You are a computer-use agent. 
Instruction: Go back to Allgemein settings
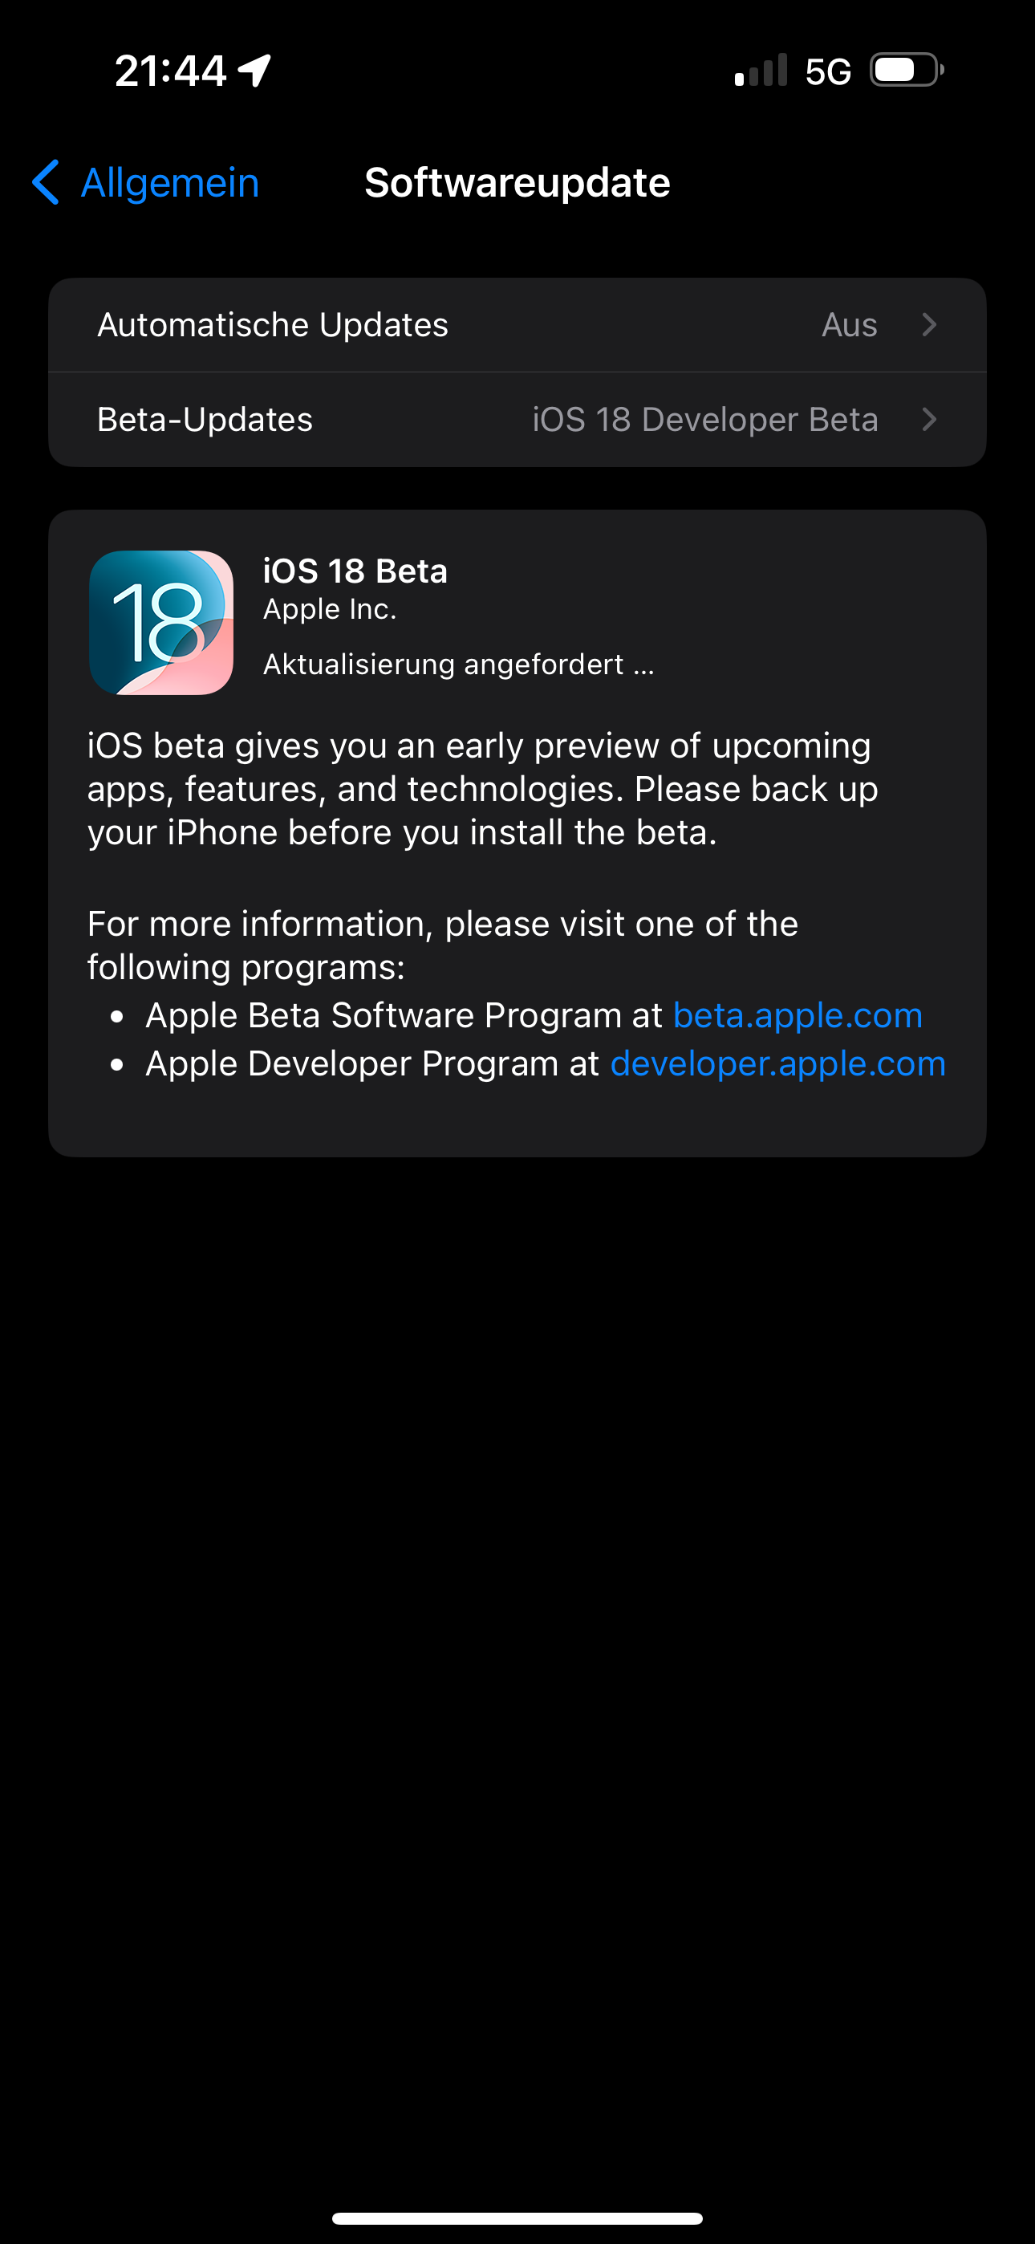pyautogui.click(x=145, y=182)
